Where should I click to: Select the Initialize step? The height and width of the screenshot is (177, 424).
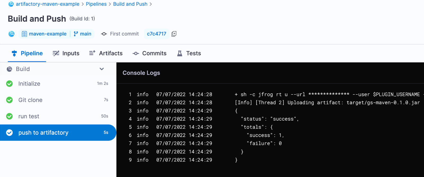click(x=58, y=84)
